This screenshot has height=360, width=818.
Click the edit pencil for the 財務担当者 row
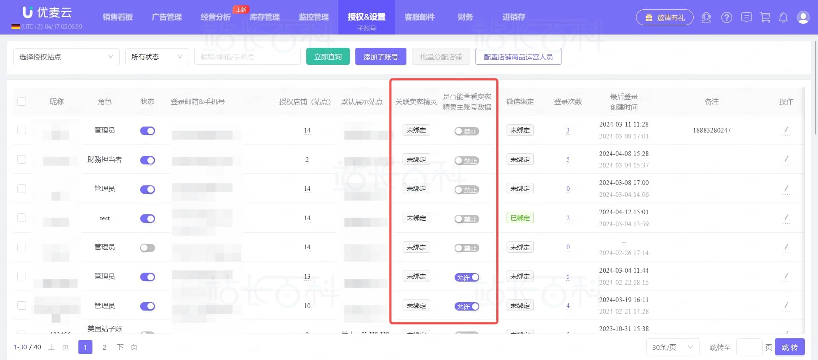[x=786, y=159]
